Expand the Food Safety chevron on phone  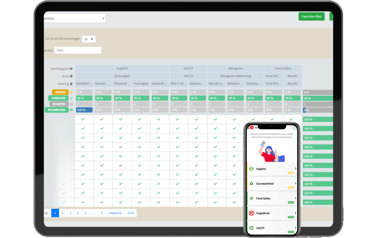296,198
